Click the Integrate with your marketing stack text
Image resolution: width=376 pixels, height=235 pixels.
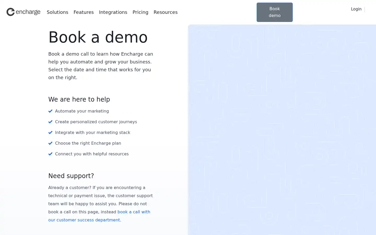tap(93, 133)
